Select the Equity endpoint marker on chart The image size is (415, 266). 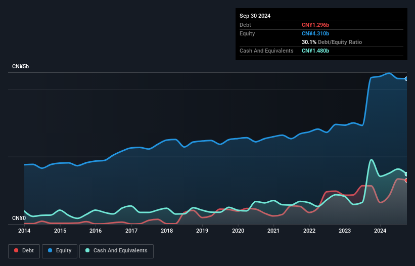click(406, 79)
